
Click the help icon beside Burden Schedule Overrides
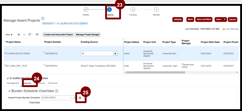click(57, 91)
